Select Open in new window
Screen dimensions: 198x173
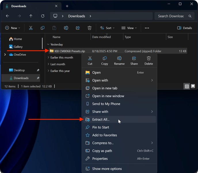[x=119, y=96]
